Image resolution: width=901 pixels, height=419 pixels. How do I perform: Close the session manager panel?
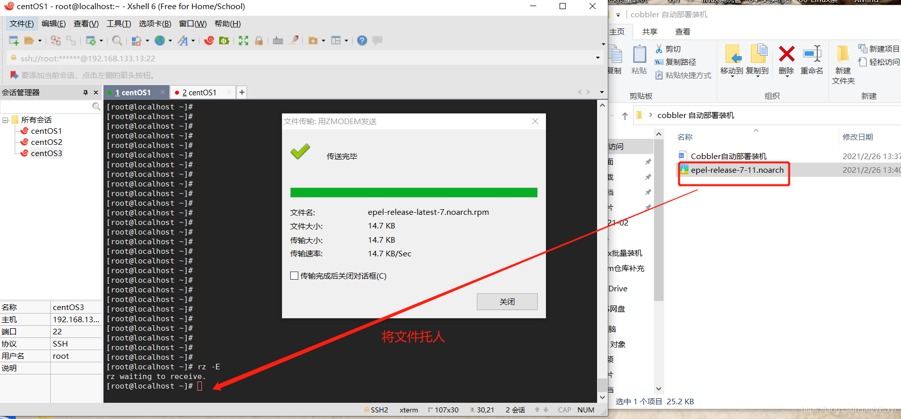click(x=96, y=92)
